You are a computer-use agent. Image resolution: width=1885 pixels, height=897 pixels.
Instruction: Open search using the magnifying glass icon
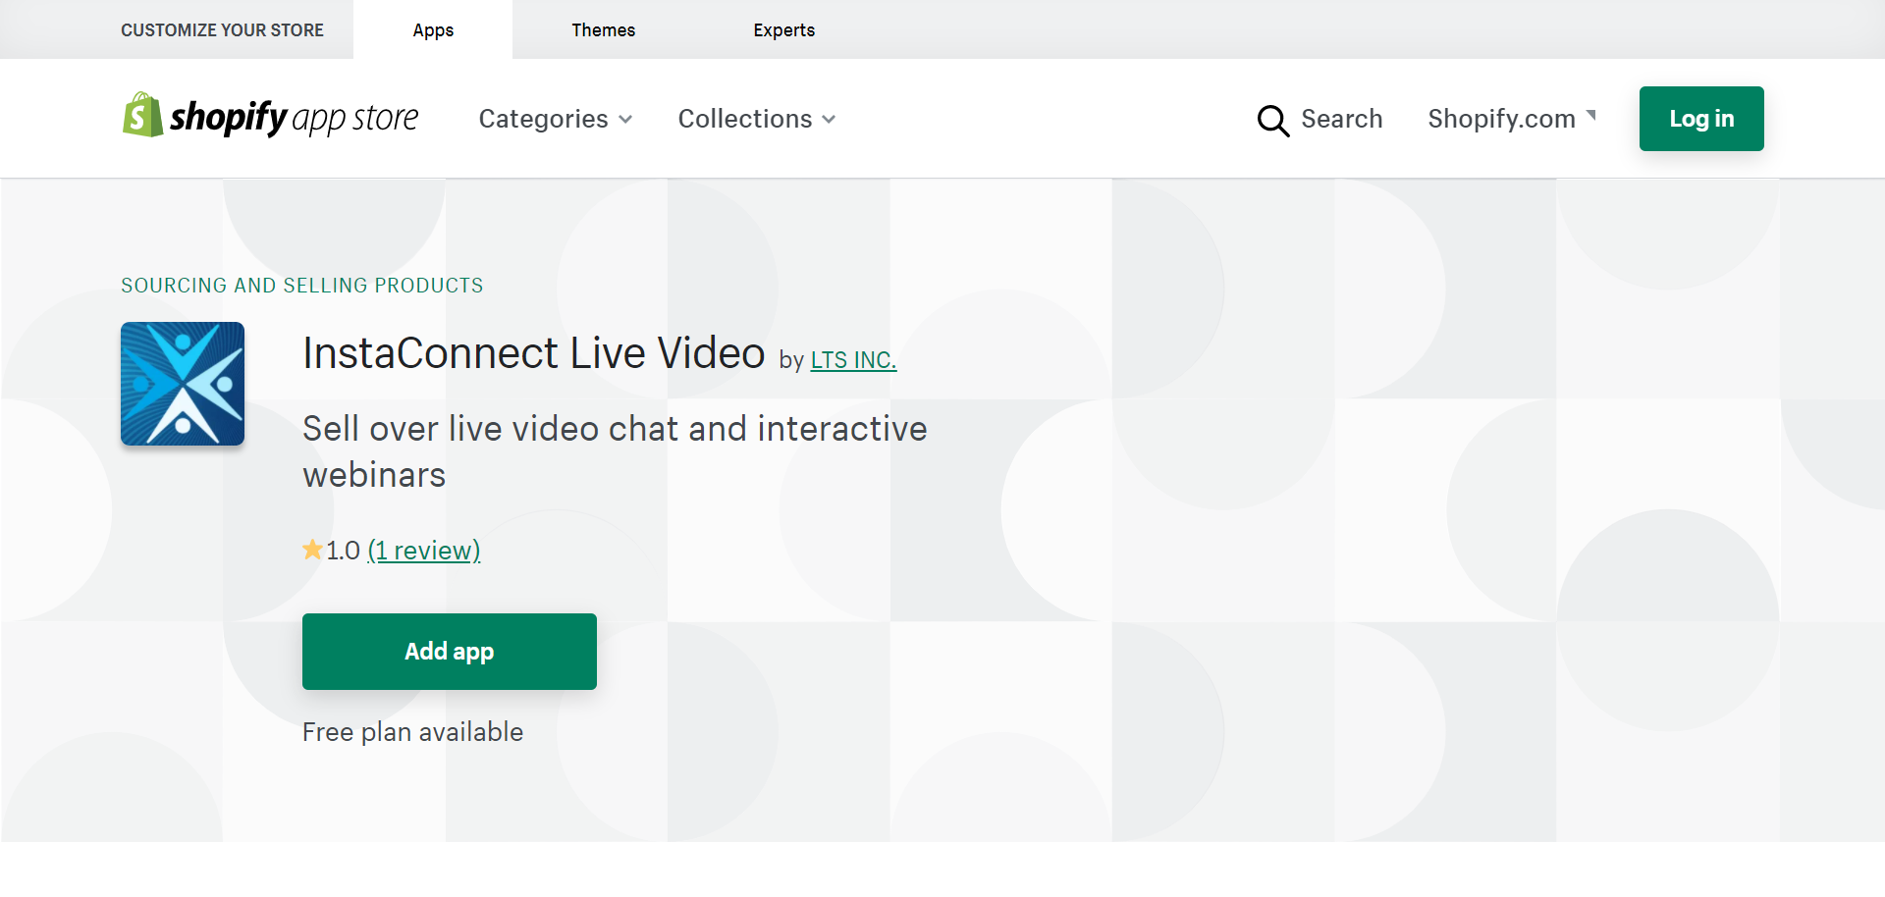[1272, 121]
